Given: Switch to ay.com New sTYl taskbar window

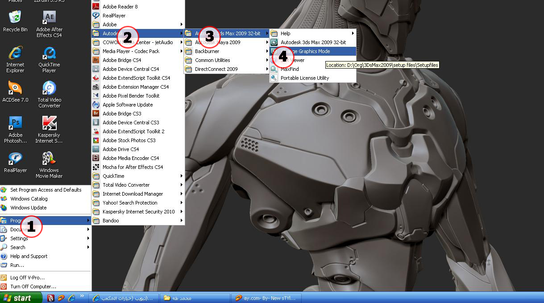Looking at the screenshot, I should tap(267, 298).
